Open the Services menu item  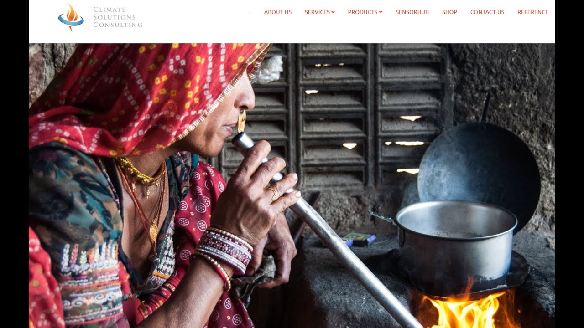click(317, 12)
